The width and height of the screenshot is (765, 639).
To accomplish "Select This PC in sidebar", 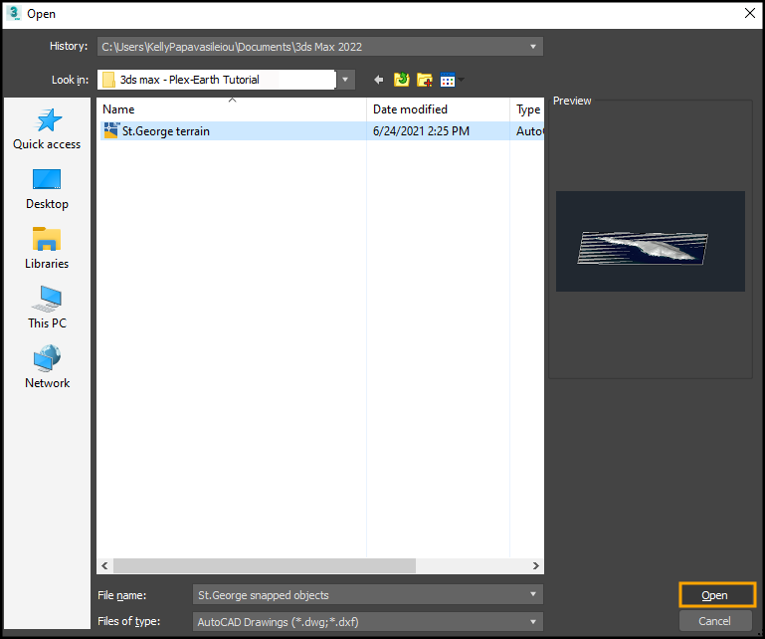I will 47,309.
